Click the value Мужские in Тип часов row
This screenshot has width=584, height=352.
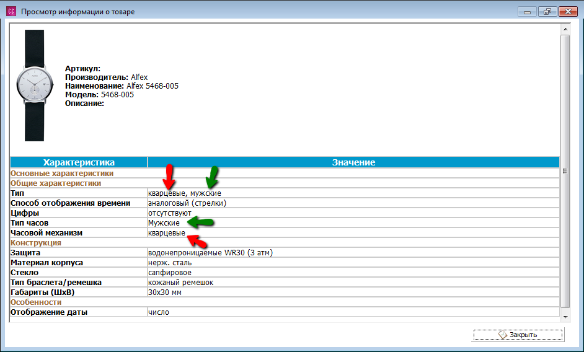pos(164,222)
